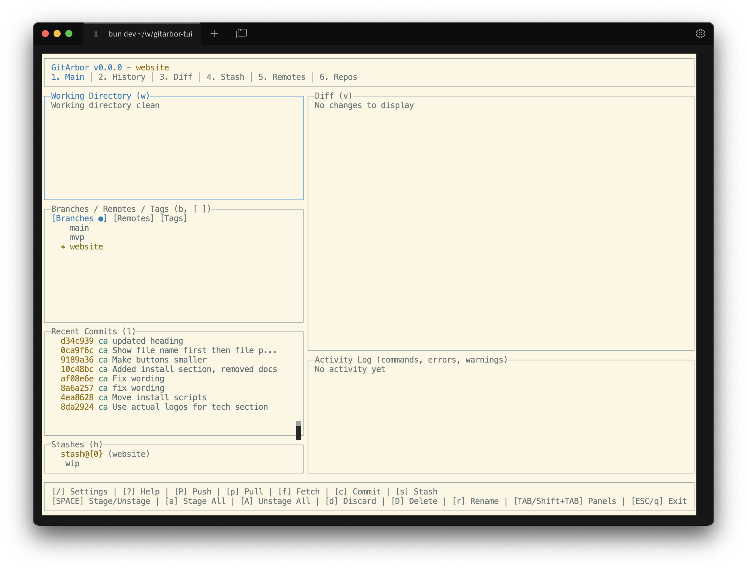View the Tags sub-tab
The image size is (747, 569).
point(174,218)
